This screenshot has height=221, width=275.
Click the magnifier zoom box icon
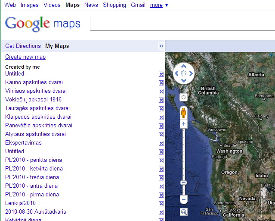pyautogui.click(x=184, y=212)
